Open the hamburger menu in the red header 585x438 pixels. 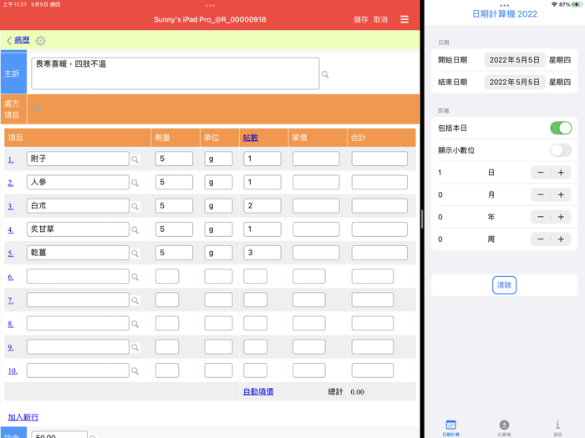click(404, 19)
